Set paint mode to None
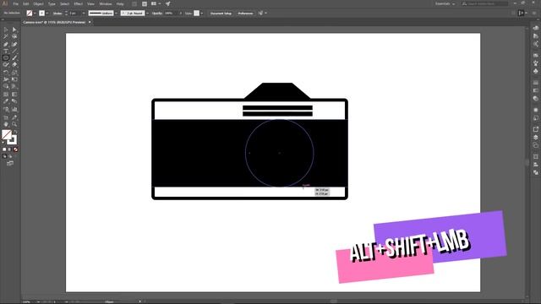 15,149
